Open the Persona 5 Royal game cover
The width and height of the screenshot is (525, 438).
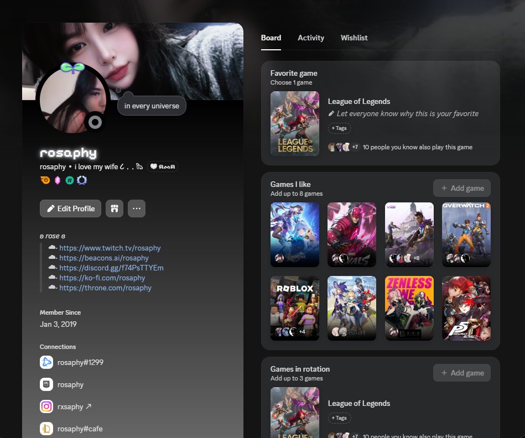coord(466,308)
